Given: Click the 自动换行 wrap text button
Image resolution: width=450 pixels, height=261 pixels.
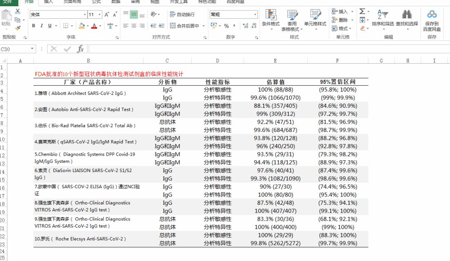Looking at the screenshot, I should click(x=182, y=15).
